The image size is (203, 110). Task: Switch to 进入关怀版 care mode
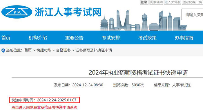173,2
